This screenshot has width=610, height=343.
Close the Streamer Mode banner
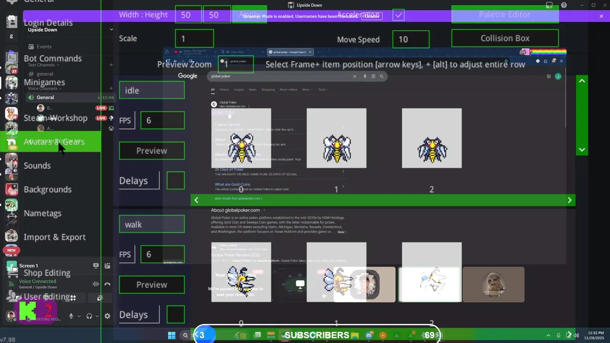click(601, 16)
